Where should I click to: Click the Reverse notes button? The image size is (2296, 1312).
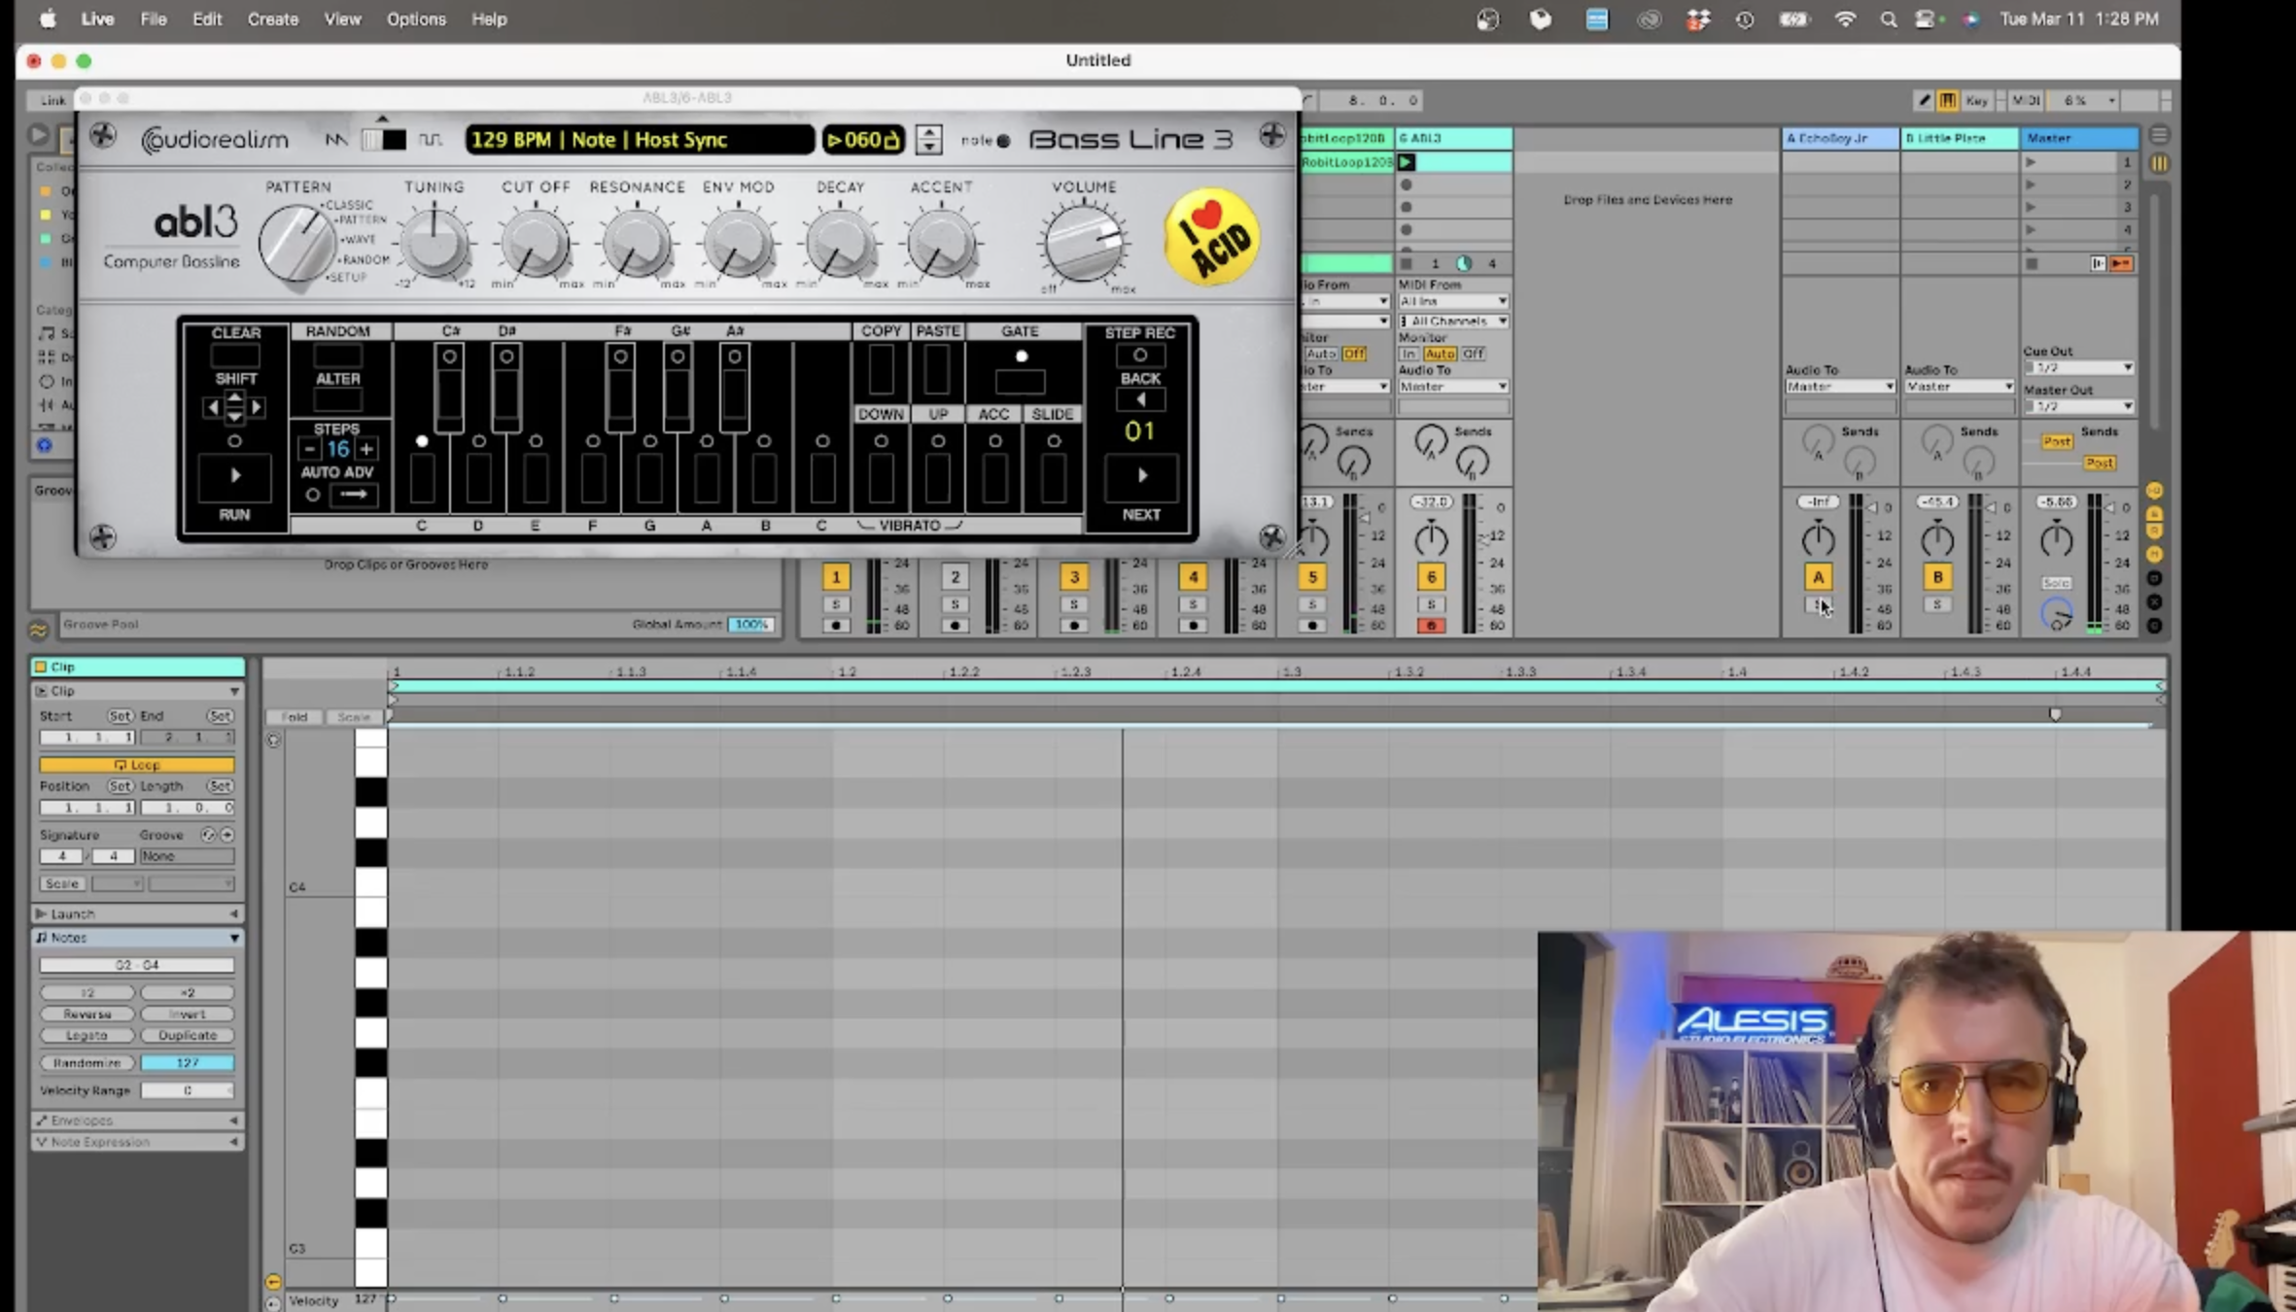pos(87,1014)
